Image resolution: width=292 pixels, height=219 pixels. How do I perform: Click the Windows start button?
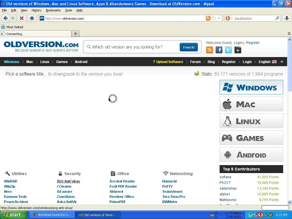point(14,215)
